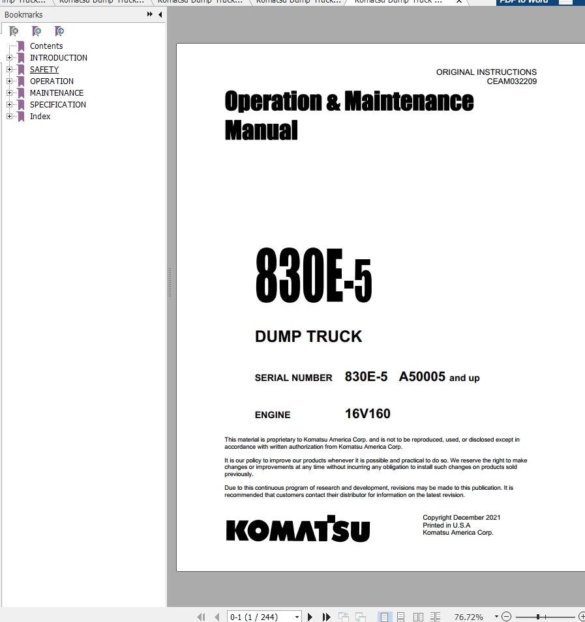This screenshot has height=622, width=585.
Task: Click the zoom slider handle
Action: [538, 617]
